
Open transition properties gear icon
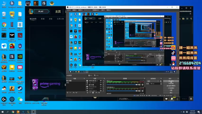(161, 81)
